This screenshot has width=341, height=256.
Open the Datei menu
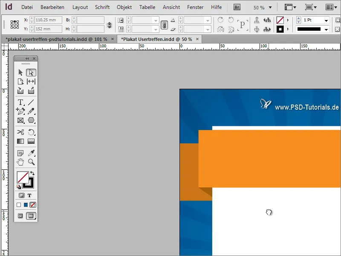pyautogui.click(x=27, y=7)
